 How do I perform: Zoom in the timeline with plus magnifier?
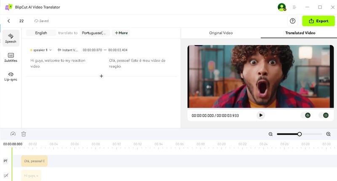[x=329, y=134]
